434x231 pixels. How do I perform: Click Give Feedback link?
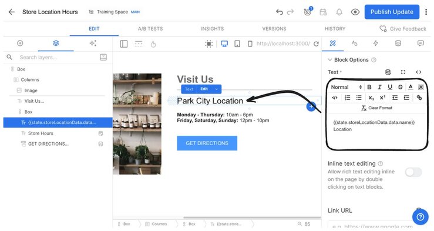(x=403, y=29)
